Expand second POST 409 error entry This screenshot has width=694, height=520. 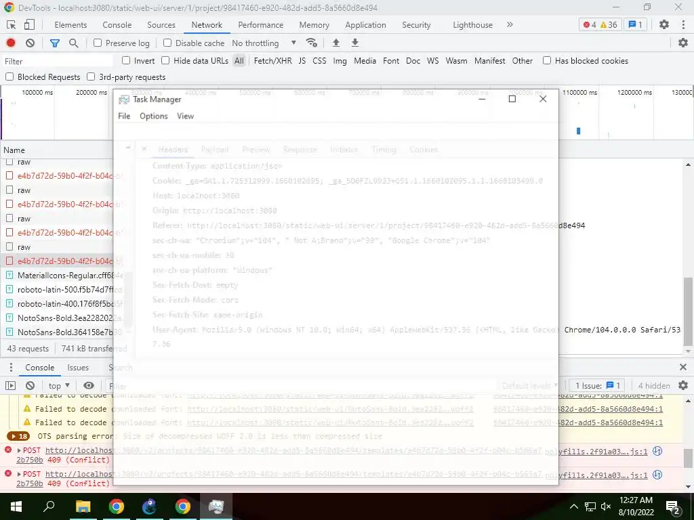(19, 473)
